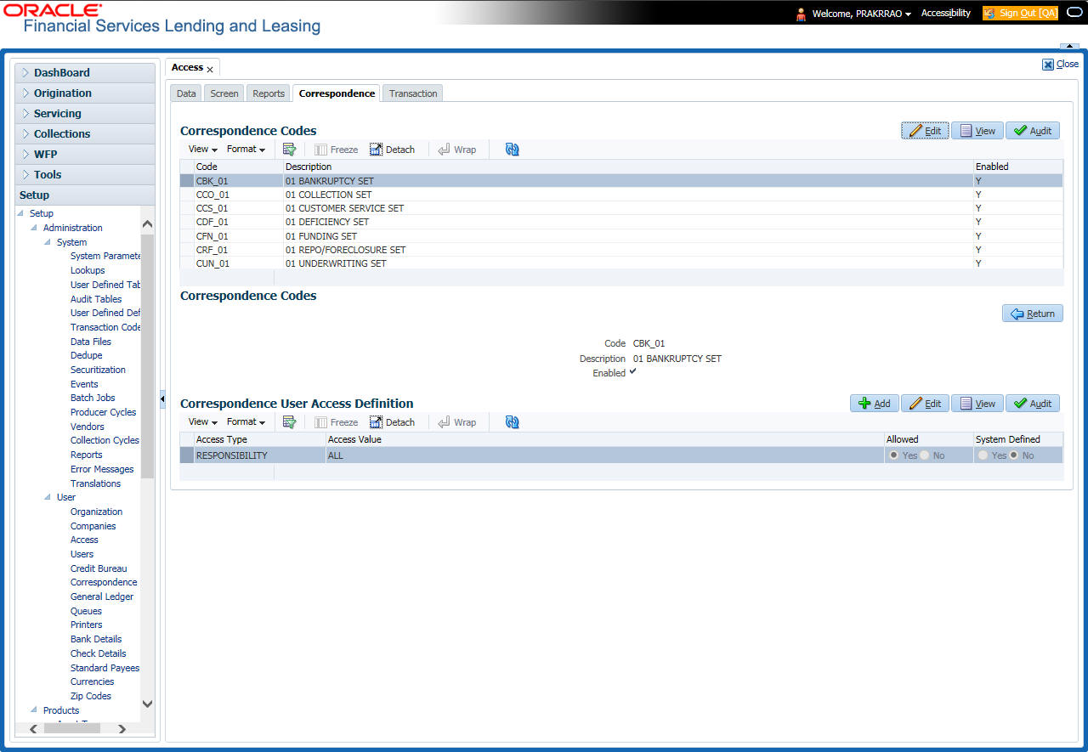The height and width of the screenshot is (752, 1088).
Task: Expand the Servicing accordion panel
Action: click(x=85, y=114)
